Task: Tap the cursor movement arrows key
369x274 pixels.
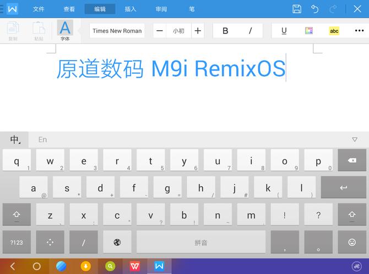Action: [50, 242]
